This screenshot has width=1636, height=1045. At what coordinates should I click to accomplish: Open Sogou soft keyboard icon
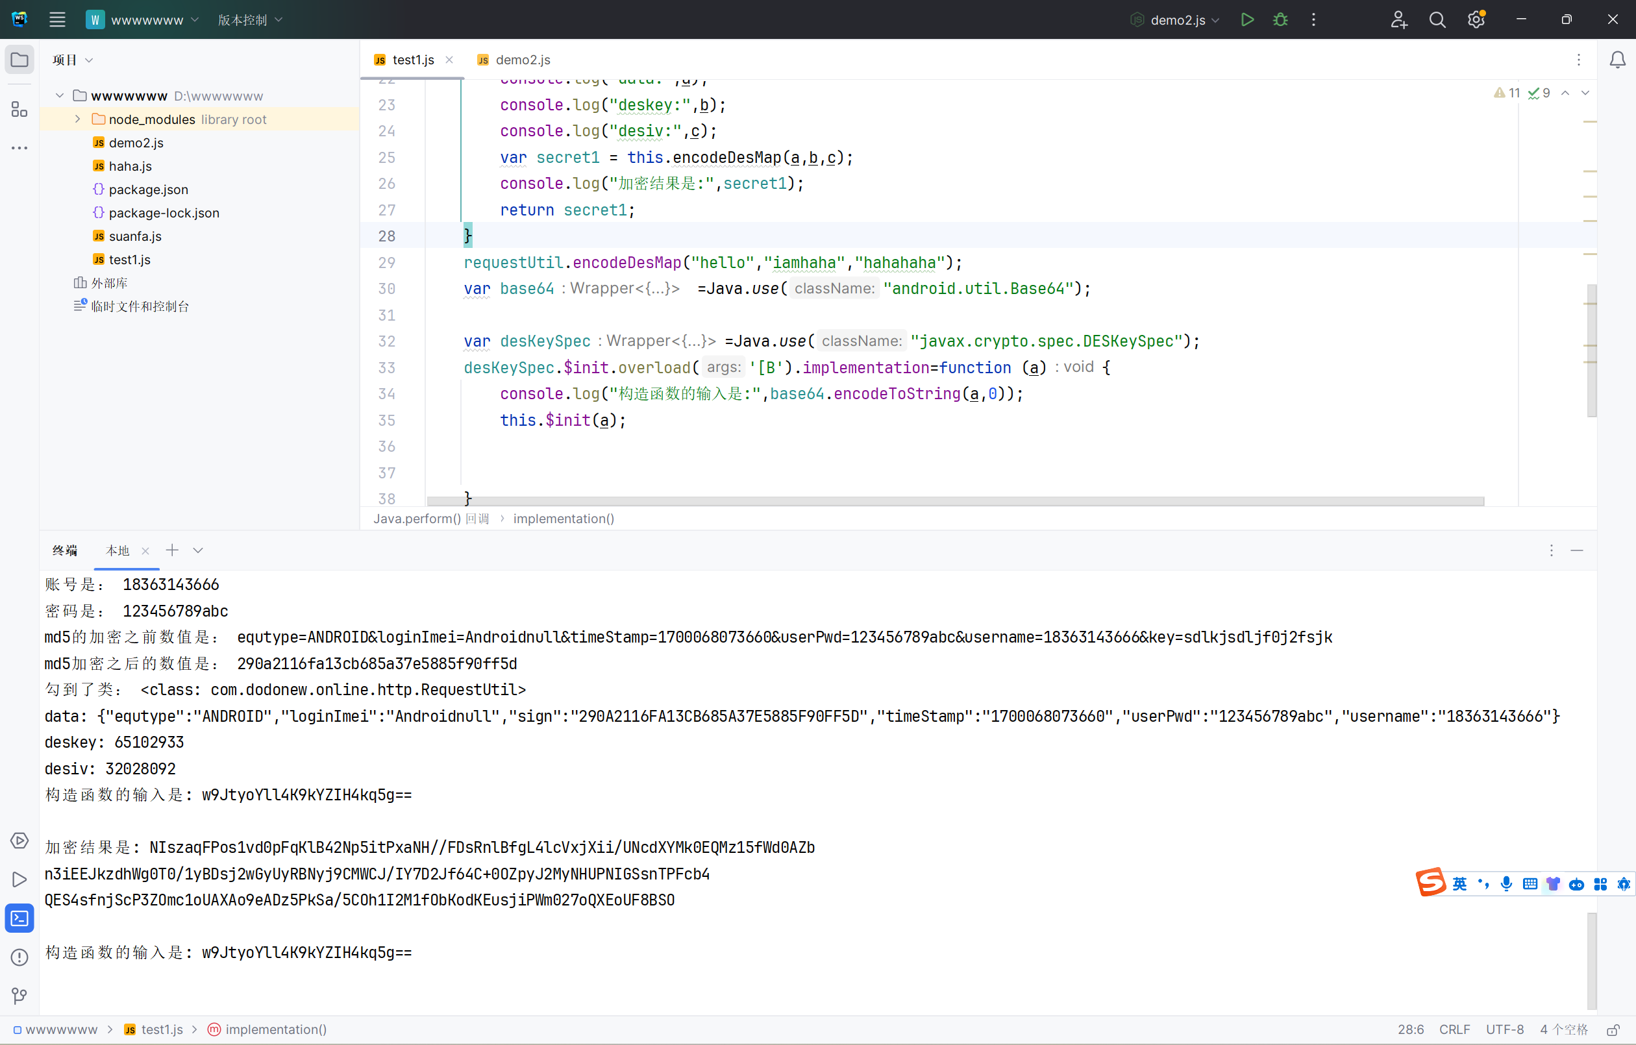(x=1530, y=883)
